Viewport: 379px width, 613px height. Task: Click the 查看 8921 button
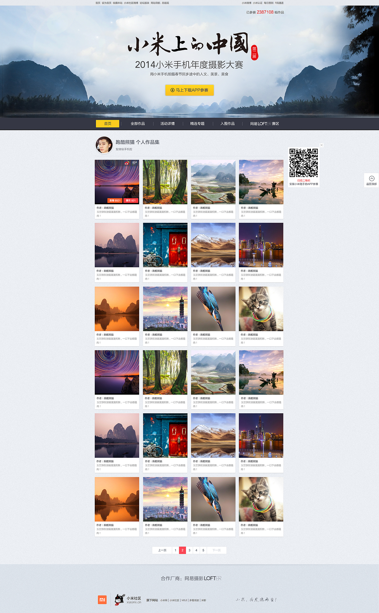(115, 201)
